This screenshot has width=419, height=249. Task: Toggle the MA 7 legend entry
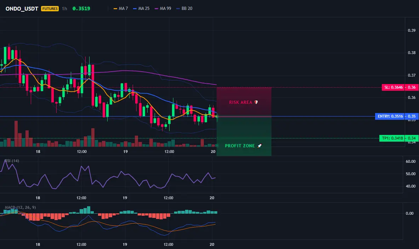[121, 8]
